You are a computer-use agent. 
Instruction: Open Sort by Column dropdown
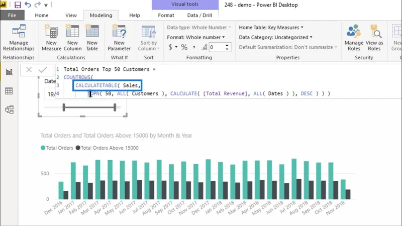(x=148, y=38)
